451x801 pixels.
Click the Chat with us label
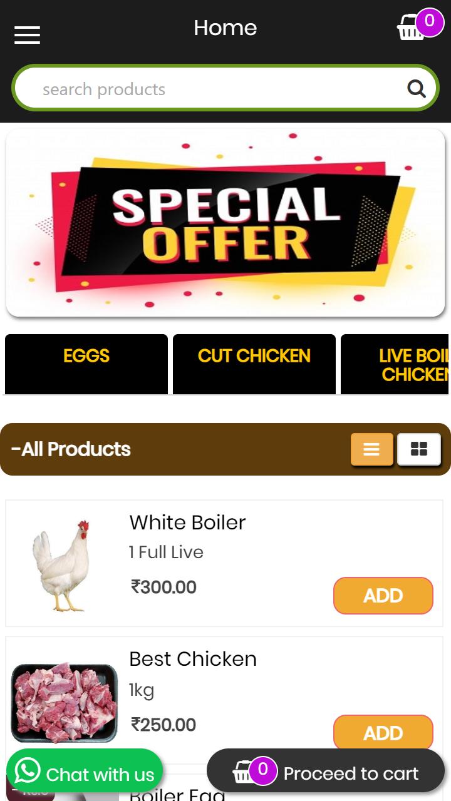point(100,775)
